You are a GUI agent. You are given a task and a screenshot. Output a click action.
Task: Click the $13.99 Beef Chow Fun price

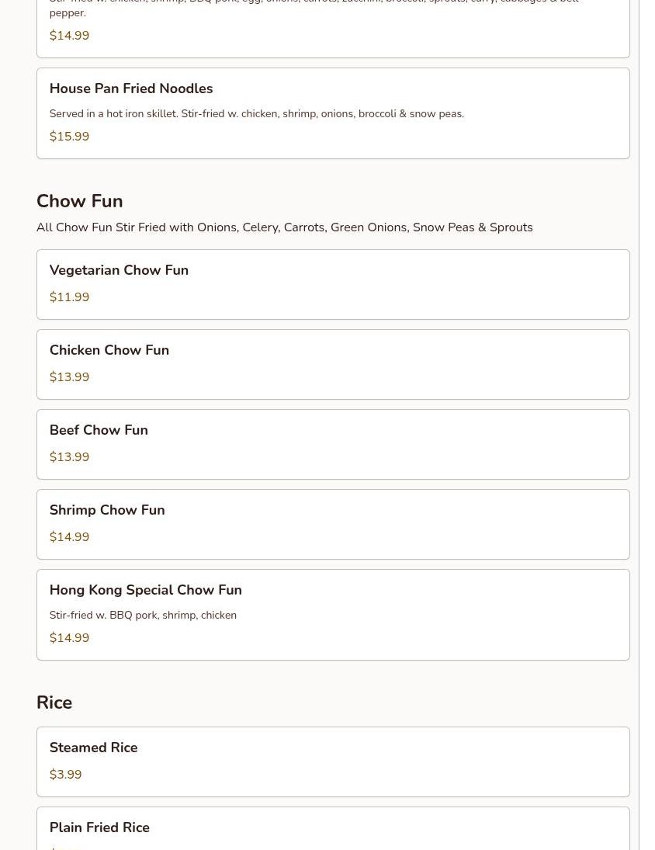tap(69, 457)
